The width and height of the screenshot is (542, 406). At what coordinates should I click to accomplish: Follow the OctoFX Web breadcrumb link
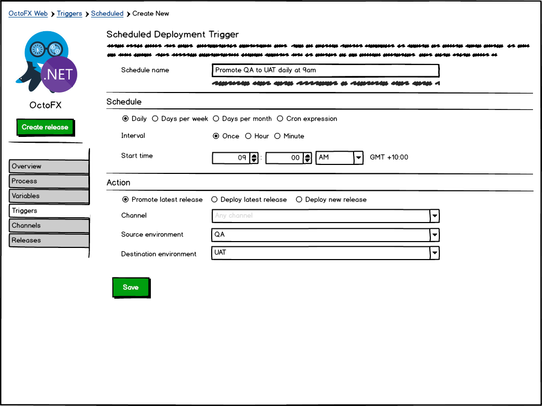coord(28,14)
